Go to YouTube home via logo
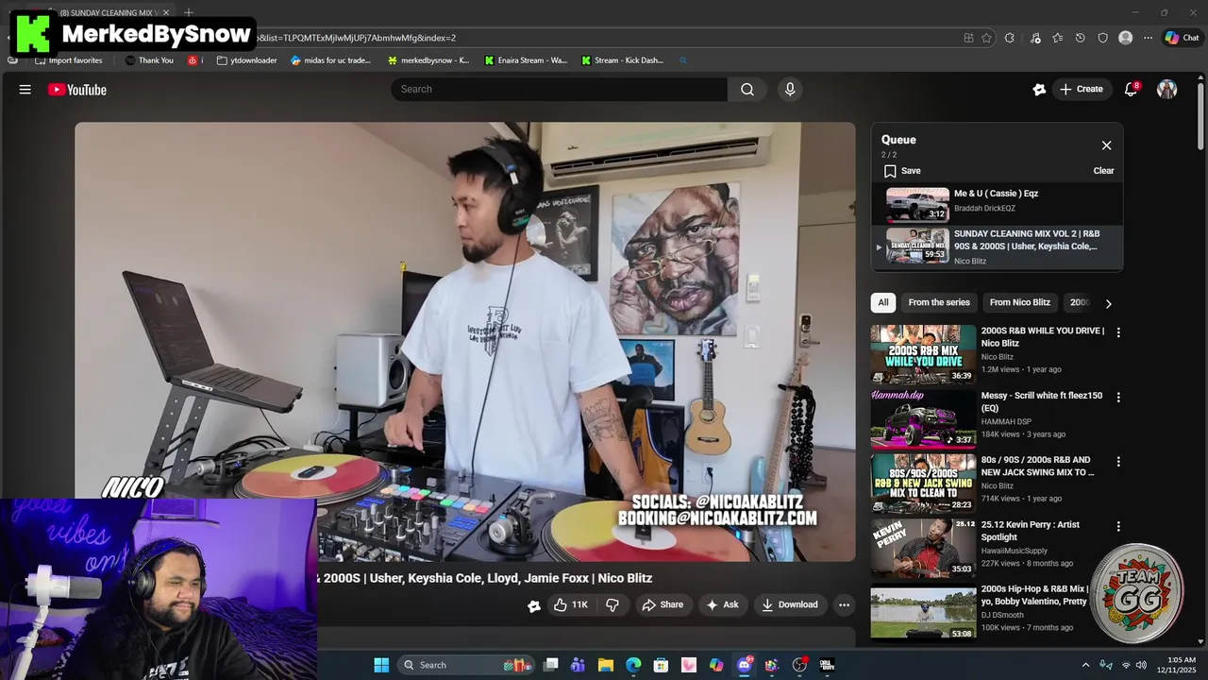The height and width of the screenshot is (680, 1208). 77,90
